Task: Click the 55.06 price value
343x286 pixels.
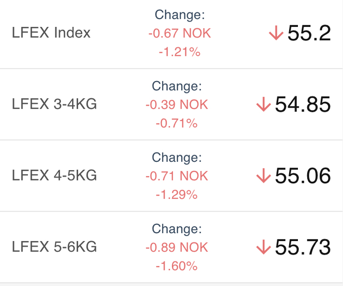Action: (x=303, y=176)
